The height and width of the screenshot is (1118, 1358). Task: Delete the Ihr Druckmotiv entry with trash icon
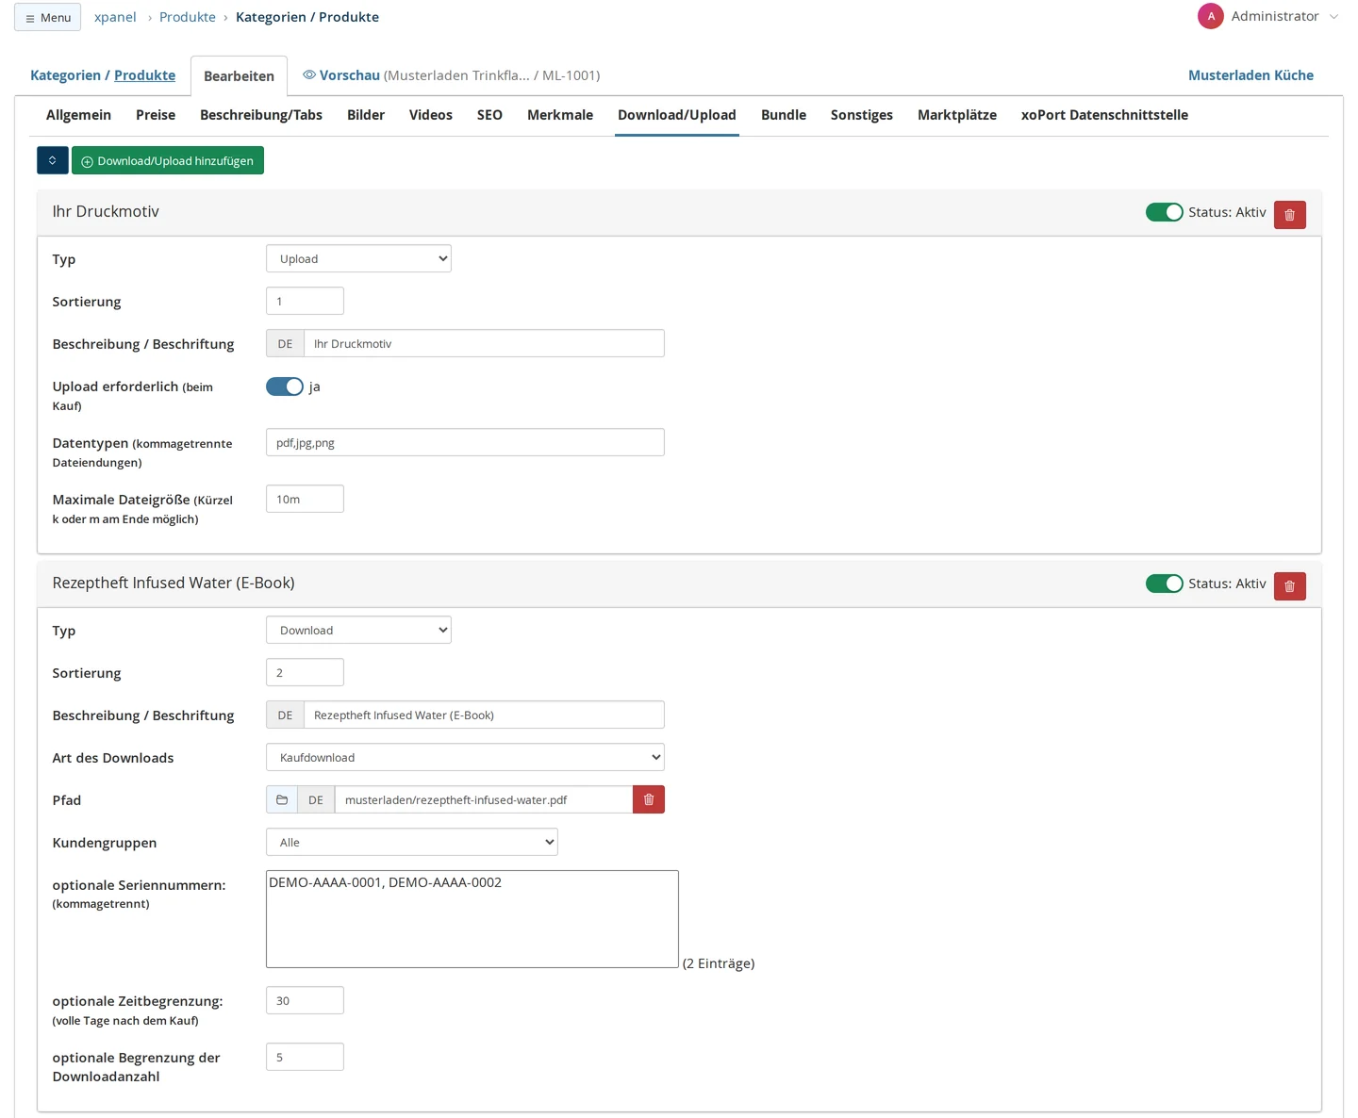point(1289,215)
